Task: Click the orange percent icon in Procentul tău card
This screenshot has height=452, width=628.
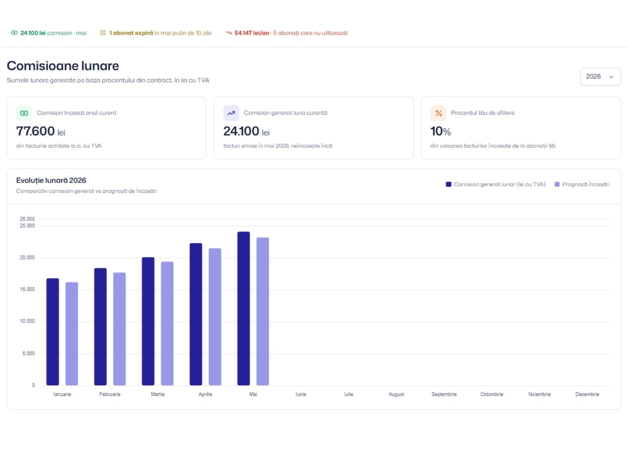Action: point(438,113)
